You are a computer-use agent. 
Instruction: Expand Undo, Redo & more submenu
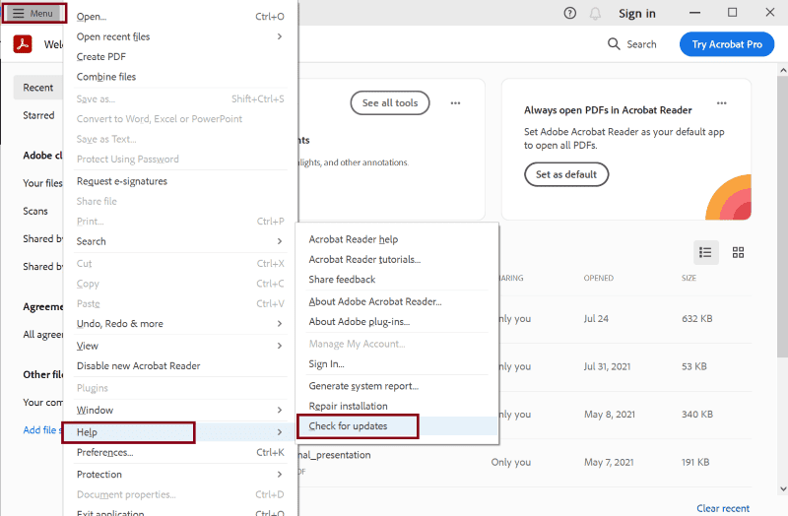[x=180, y=324]
